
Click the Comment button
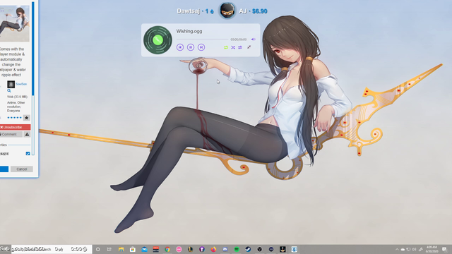click(11, 134)
